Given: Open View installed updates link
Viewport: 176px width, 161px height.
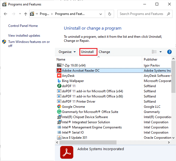Looking at the screenshot, I should (x=24, y=36).
